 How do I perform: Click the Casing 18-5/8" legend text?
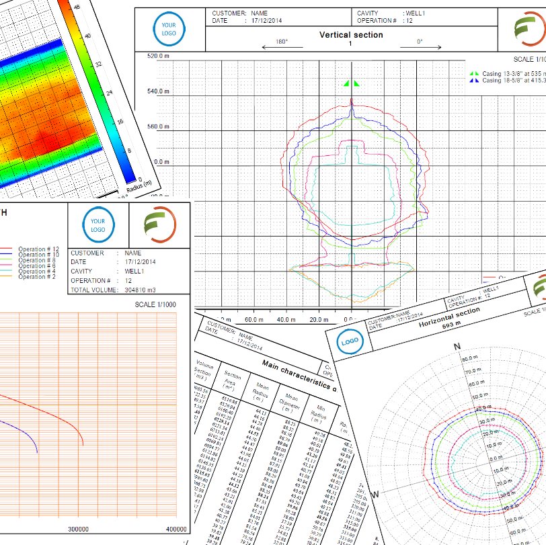[x=514, y=81]
